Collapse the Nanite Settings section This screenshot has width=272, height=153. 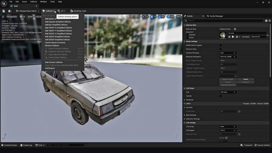[x=184, y=42]
